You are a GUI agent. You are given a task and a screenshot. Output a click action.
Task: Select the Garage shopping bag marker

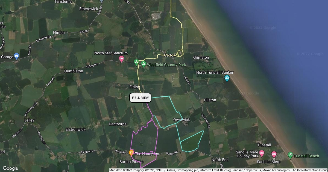(x=16, y=57)
